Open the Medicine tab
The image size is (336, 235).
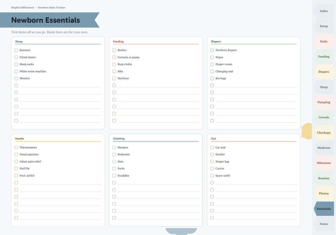coord(324,148)
